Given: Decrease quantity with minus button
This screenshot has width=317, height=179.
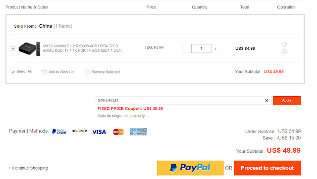Looking at the screenshot, I should pyautogui.click(x=187, y=48).
